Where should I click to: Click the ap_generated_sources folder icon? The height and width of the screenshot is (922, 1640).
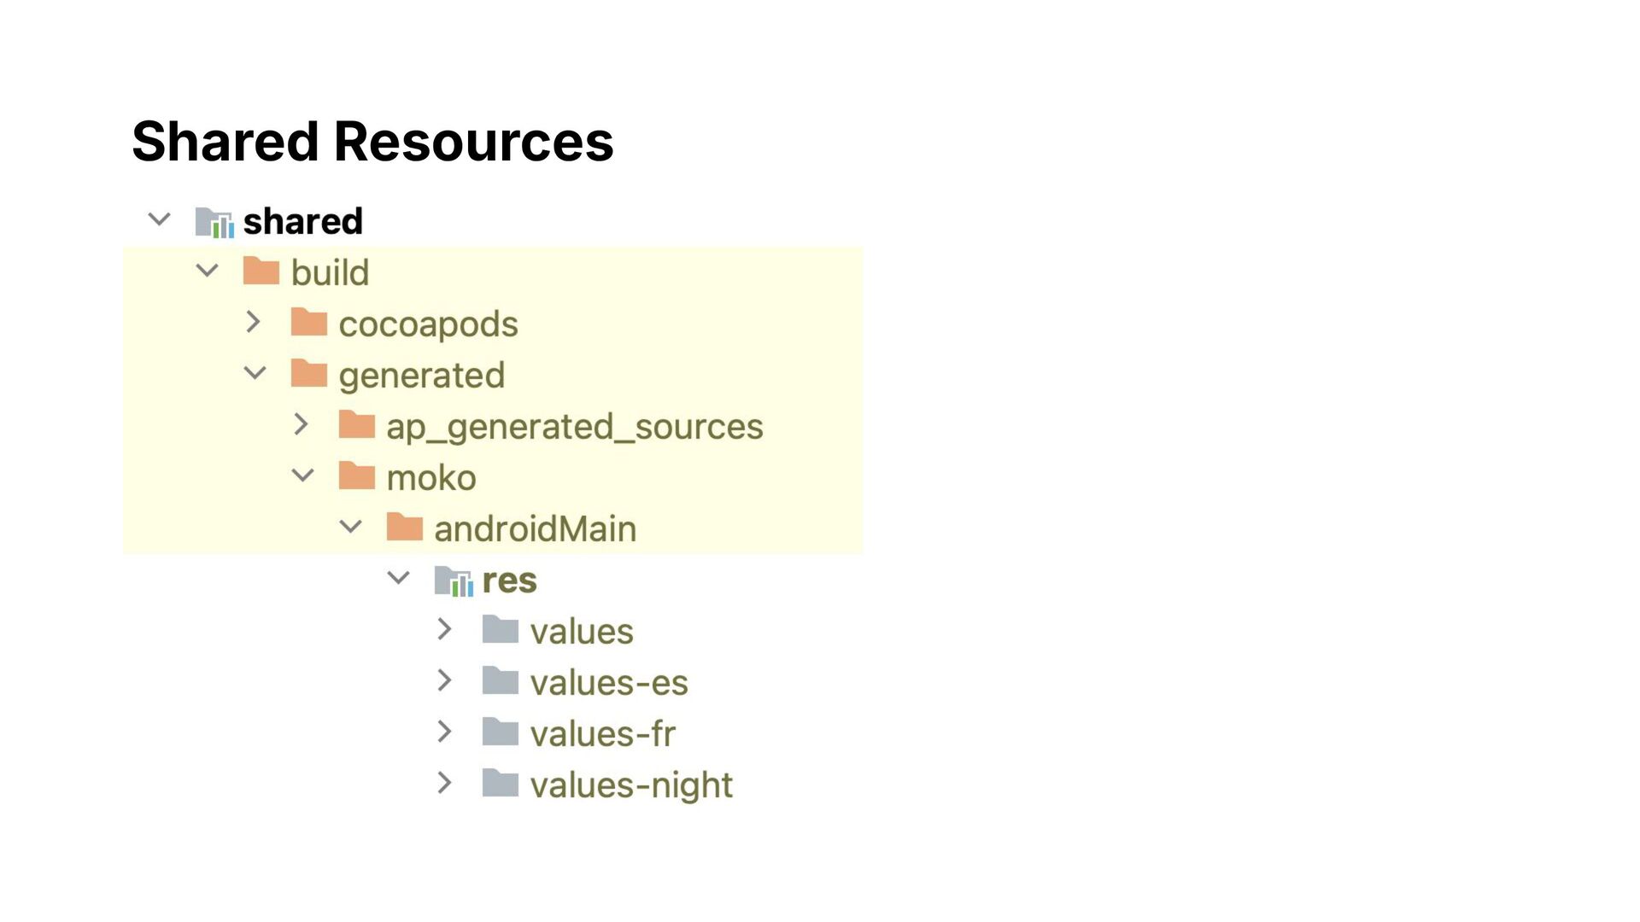(x=357, y=425)
